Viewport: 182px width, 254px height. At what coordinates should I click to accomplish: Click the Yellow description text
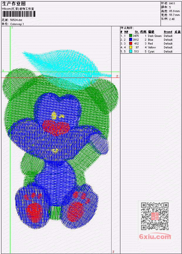tap(152, 47)
